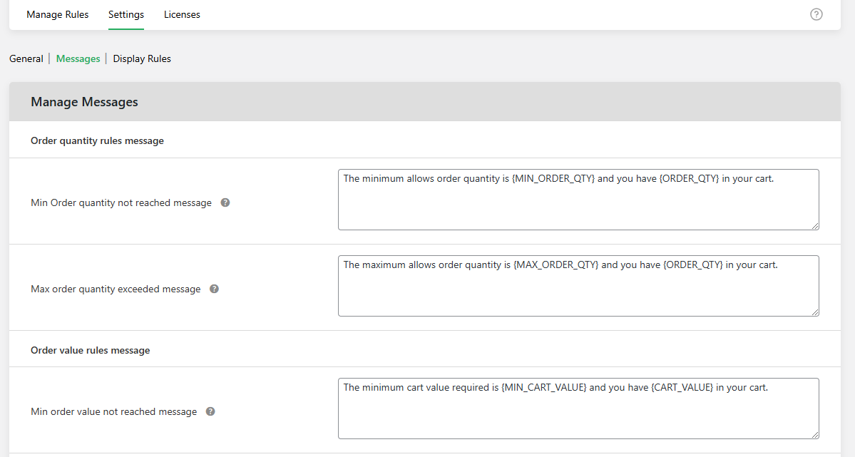
Task: Click the help icon beside Max order quantity message
Action: click(x=214, y=289)
